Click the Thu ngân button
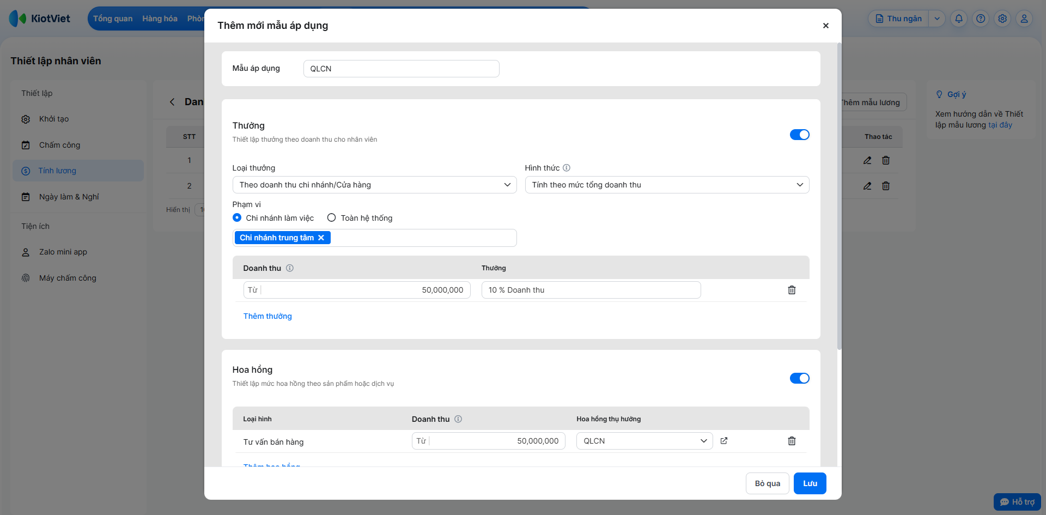The height and width of the screenshot is (515, 1046). click(899, 19)
